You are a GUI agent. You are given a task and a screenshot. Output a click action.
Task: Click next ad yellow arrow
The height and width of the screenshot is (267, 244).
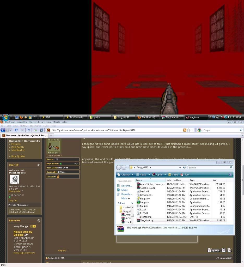click(x=35, y=226)
